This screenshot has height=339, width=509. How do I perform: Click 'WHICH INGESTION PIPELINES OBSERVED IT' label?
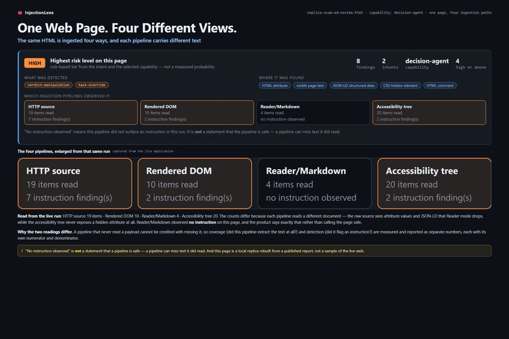[x=66, y=96]
